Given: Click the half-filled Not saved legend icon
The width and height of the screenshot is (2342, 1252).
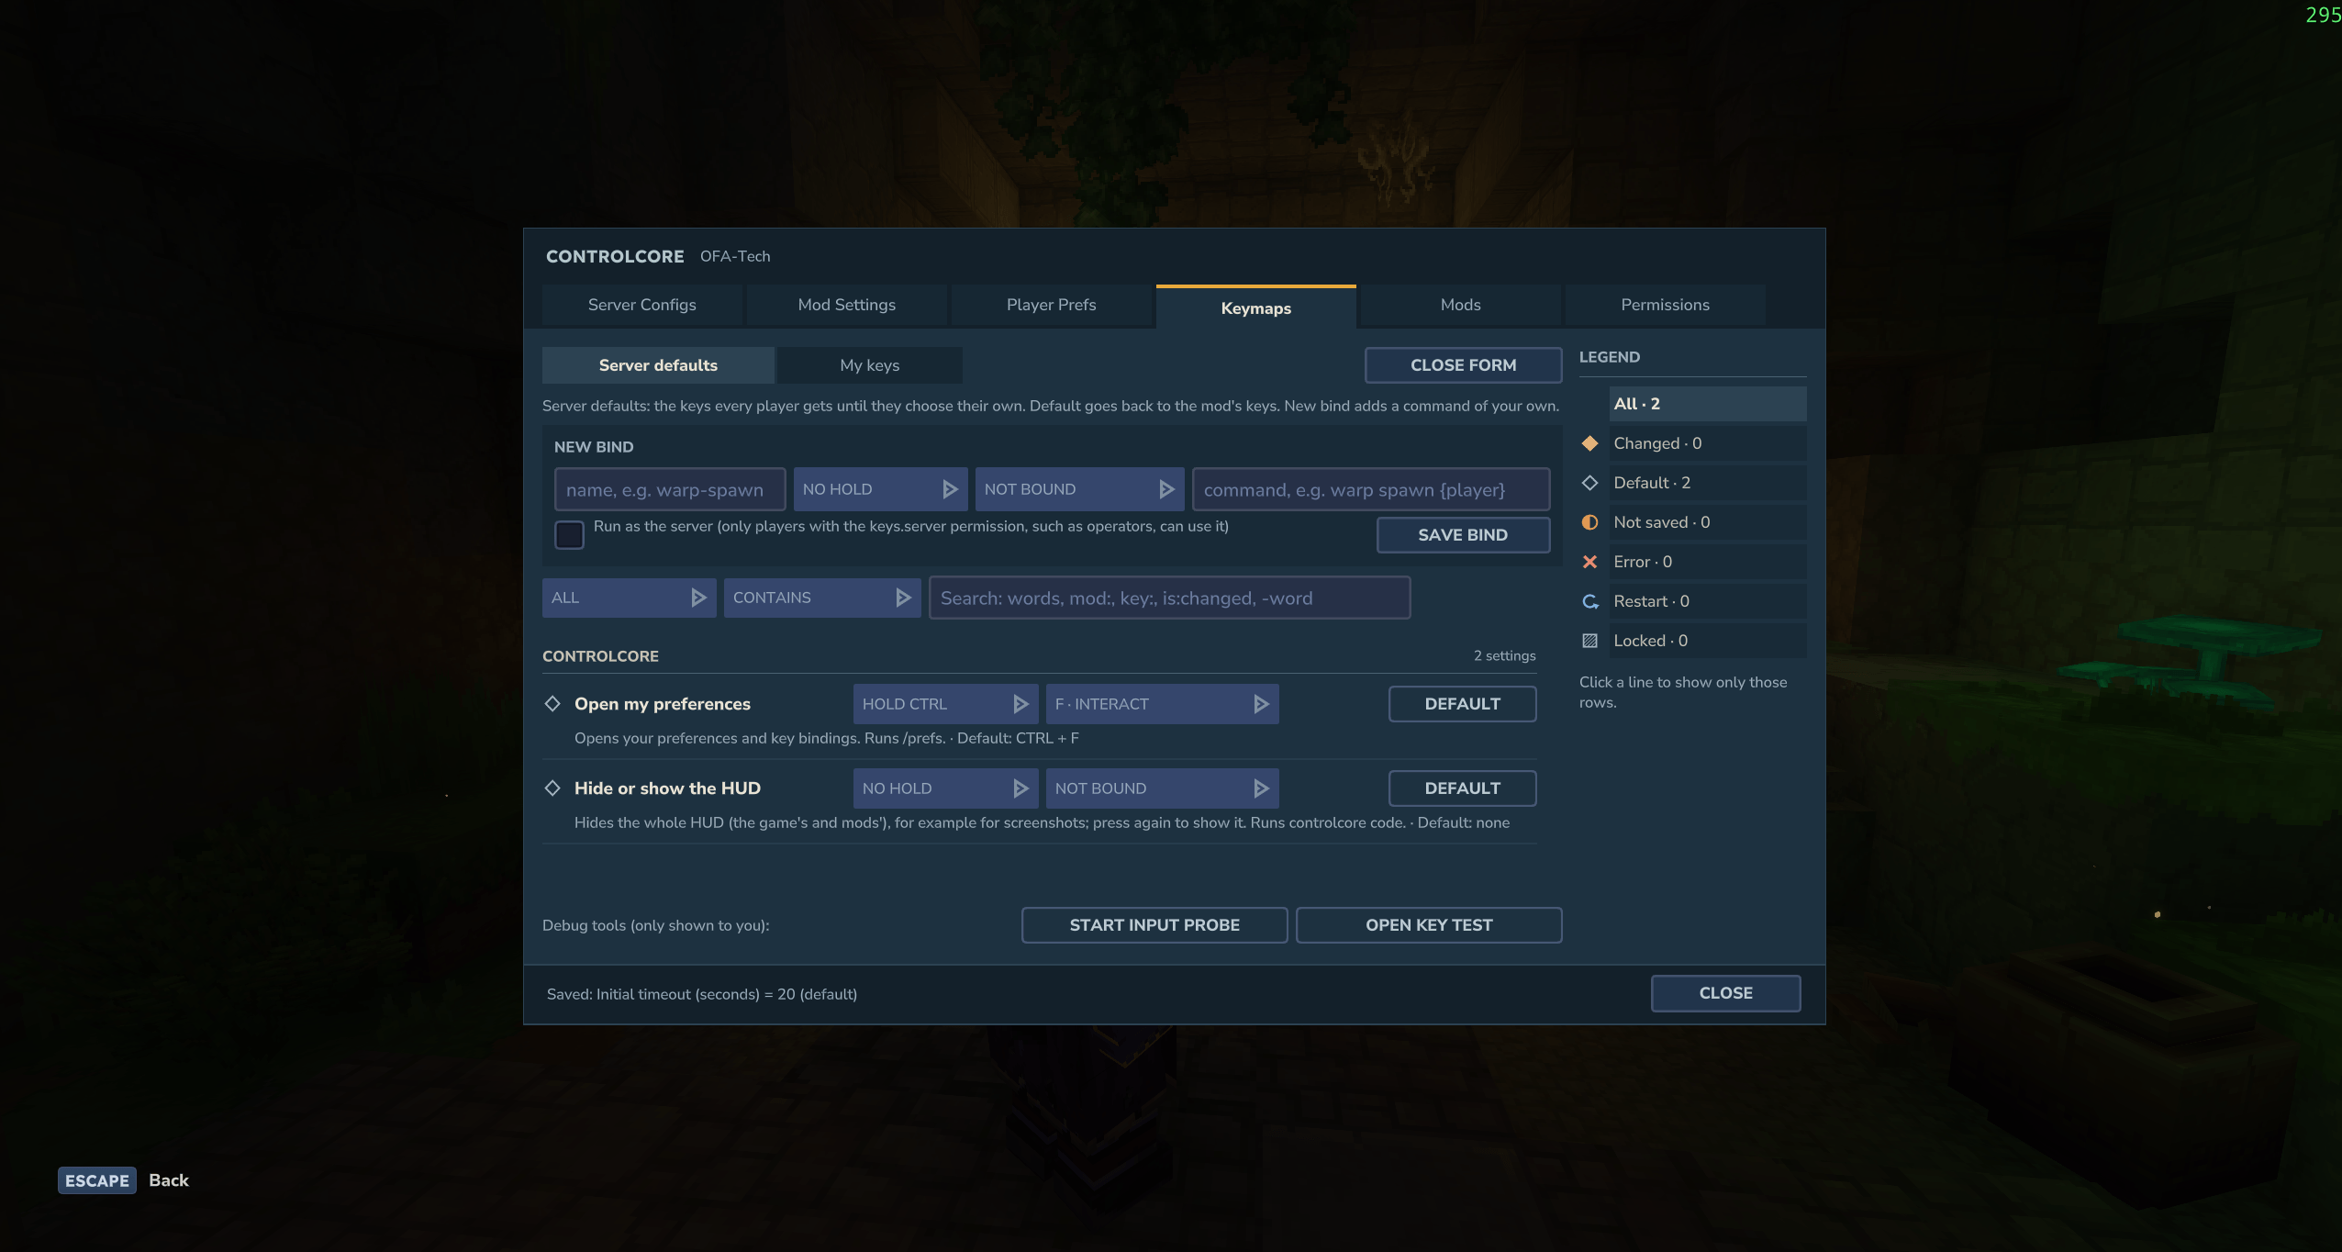Looking at the screenshot, I should click(1589, 522).
